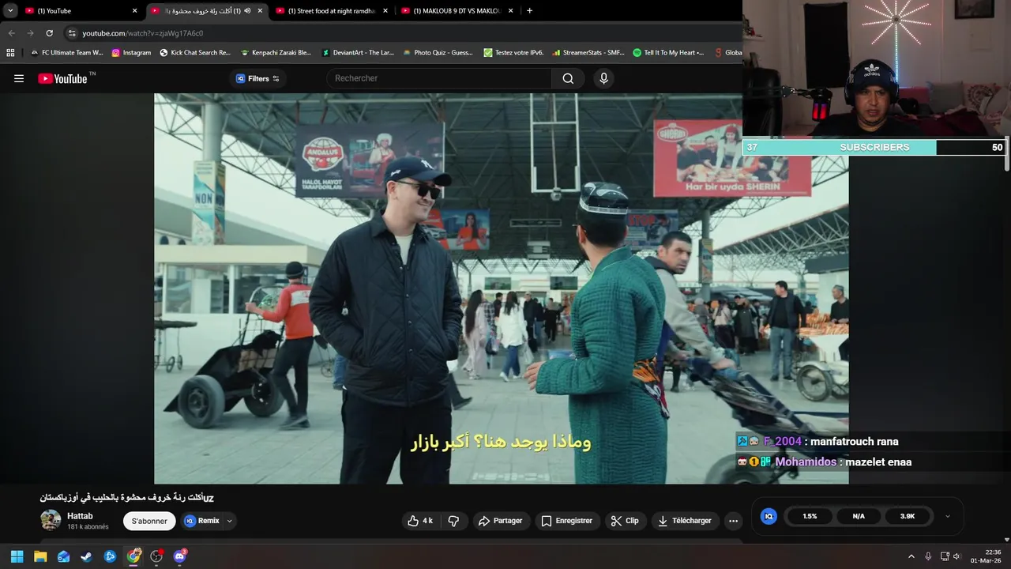Go to YouTube home via logo
Screen dimensions: 1011x569
tap(62, 78)
